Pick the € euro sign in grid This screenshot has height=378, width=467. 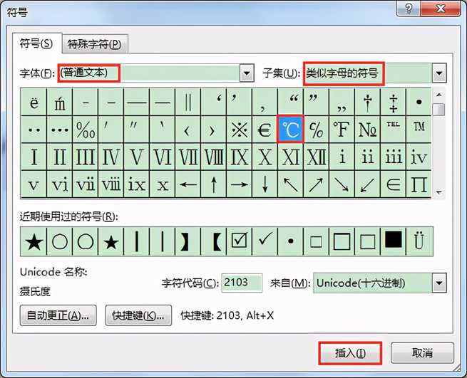point(265,130)
